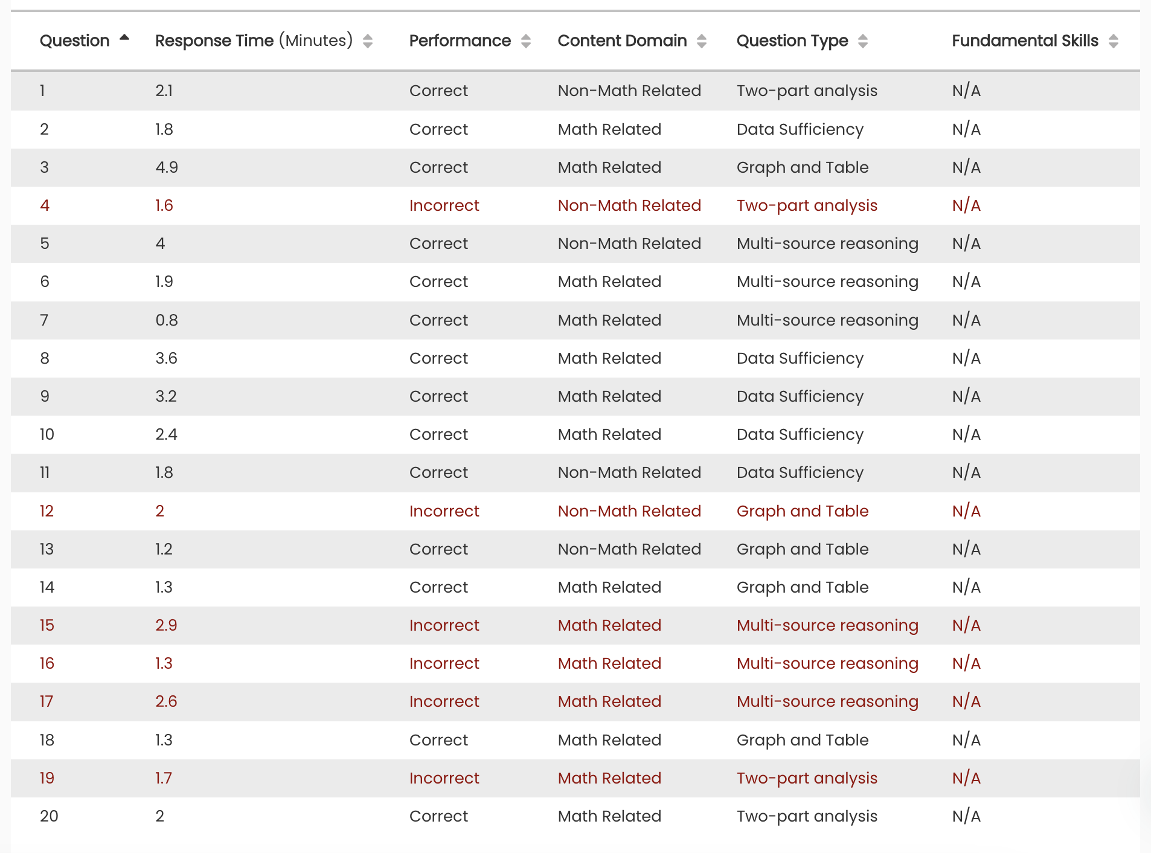The image size is (1151, 853).
Task: Select the Fundamental Skills column header
Action: [1024, 40]
